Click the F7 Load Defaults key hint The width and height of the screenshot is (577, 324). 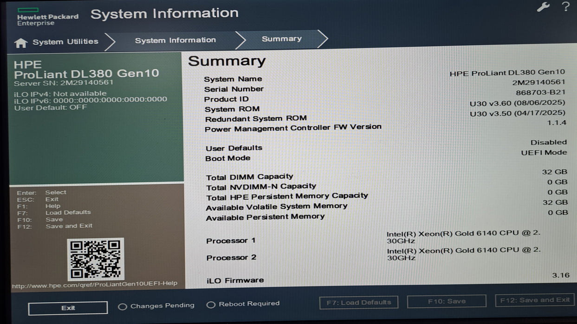[x=54, y=212]
